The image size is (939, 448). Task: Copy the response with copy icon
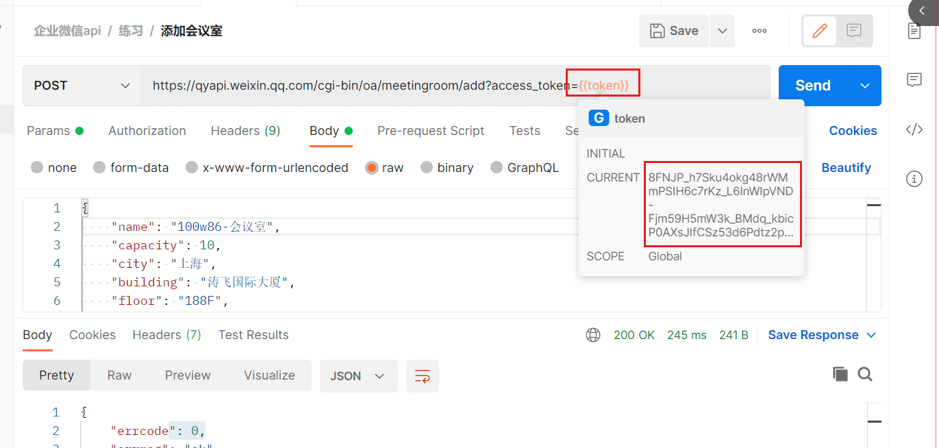(x=840, y=374)
